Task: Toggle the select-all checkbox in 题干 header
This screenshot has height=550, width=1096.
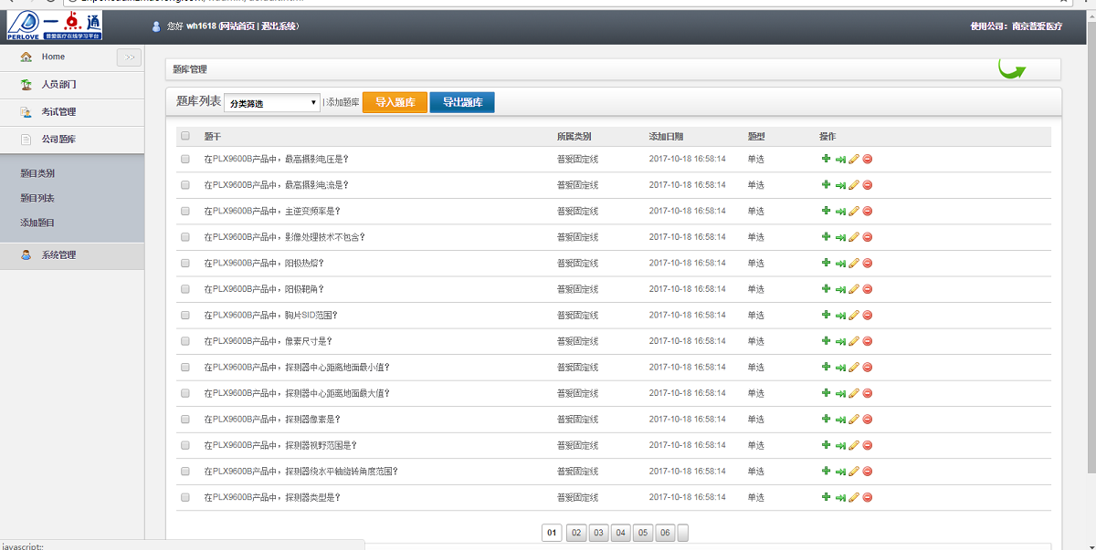Action: point(185,136)
